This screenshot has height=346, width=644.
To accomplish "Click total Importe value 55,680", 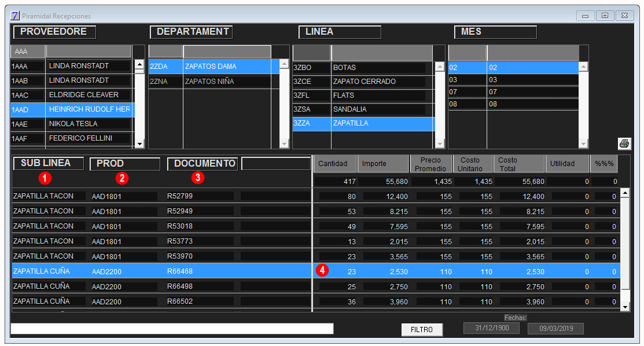I will (x=397, y=182).
